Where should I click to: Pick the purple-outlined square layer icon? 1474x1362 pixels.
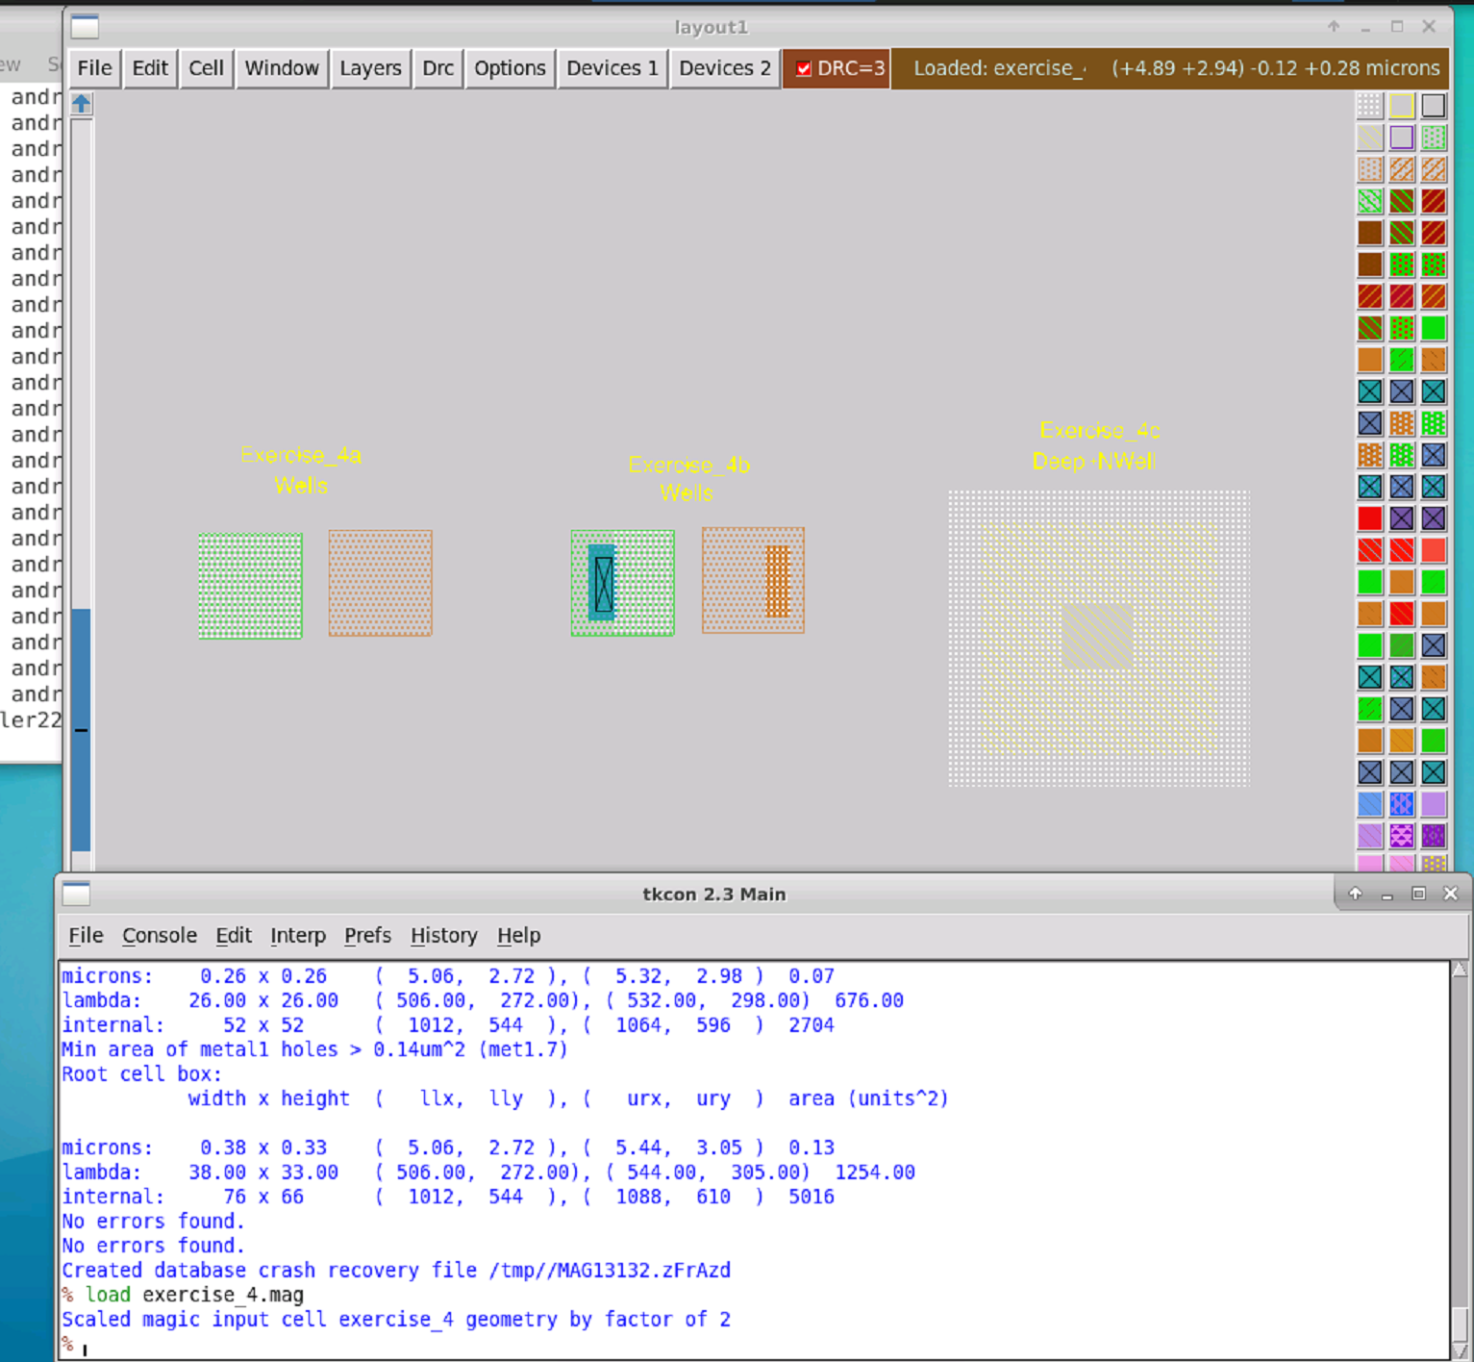click(1401, 138)
